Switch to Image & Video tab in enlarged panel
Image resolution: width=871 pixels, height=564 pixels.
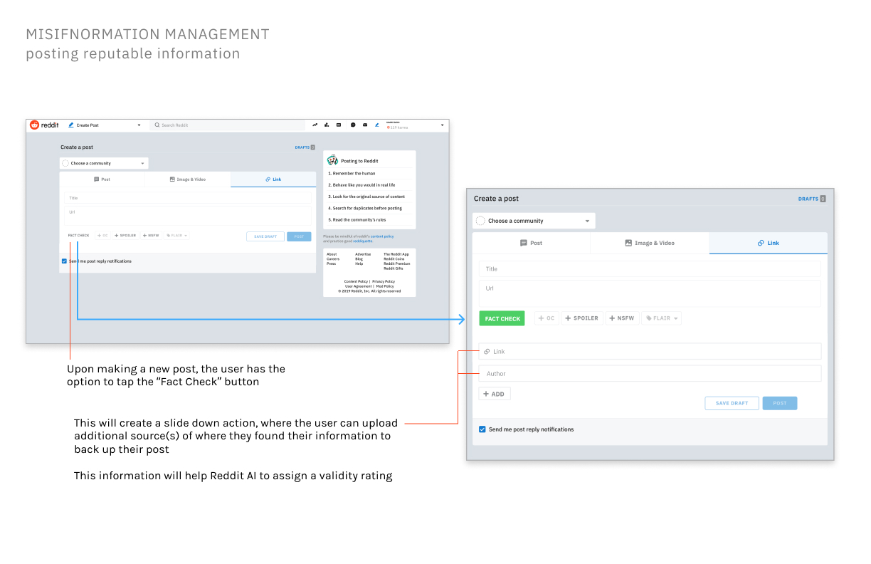[x=649, y=243]
